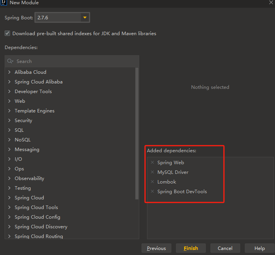Remove Spring Boot DevTools dependency

[152, 191]
